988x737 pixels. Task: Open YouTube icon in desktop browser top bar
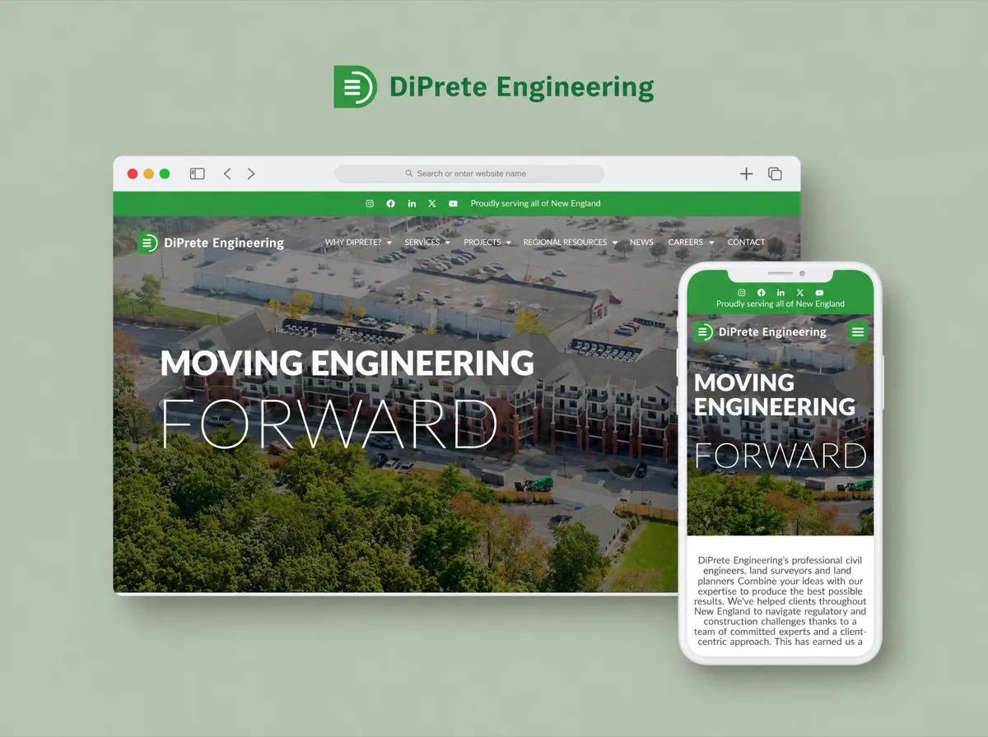point(453,203)
